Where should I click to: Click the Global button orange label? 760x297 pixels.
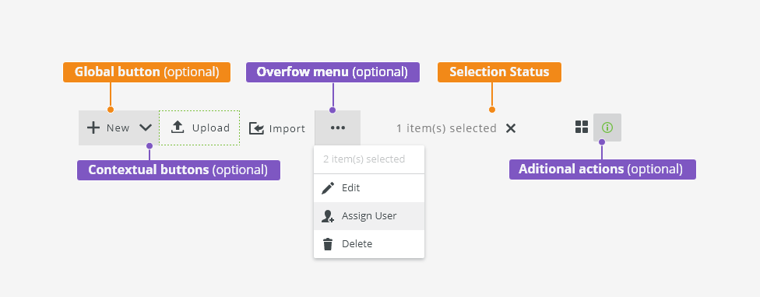(146, 72)
